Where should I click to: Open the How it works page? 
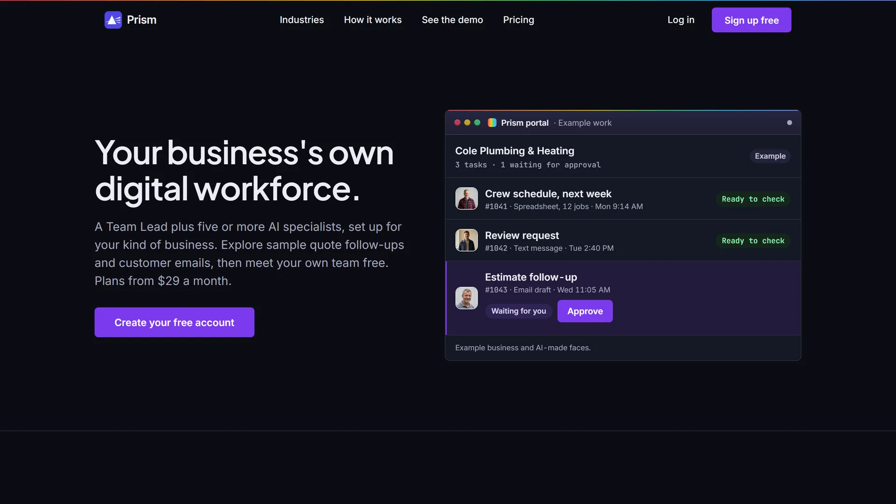point(373,20)
